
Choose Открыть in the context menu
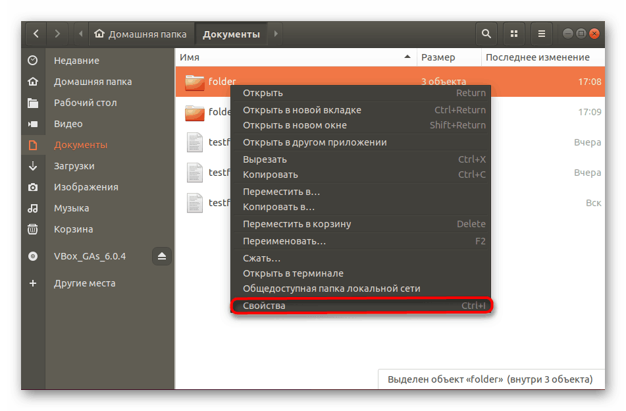pos(361,93)
